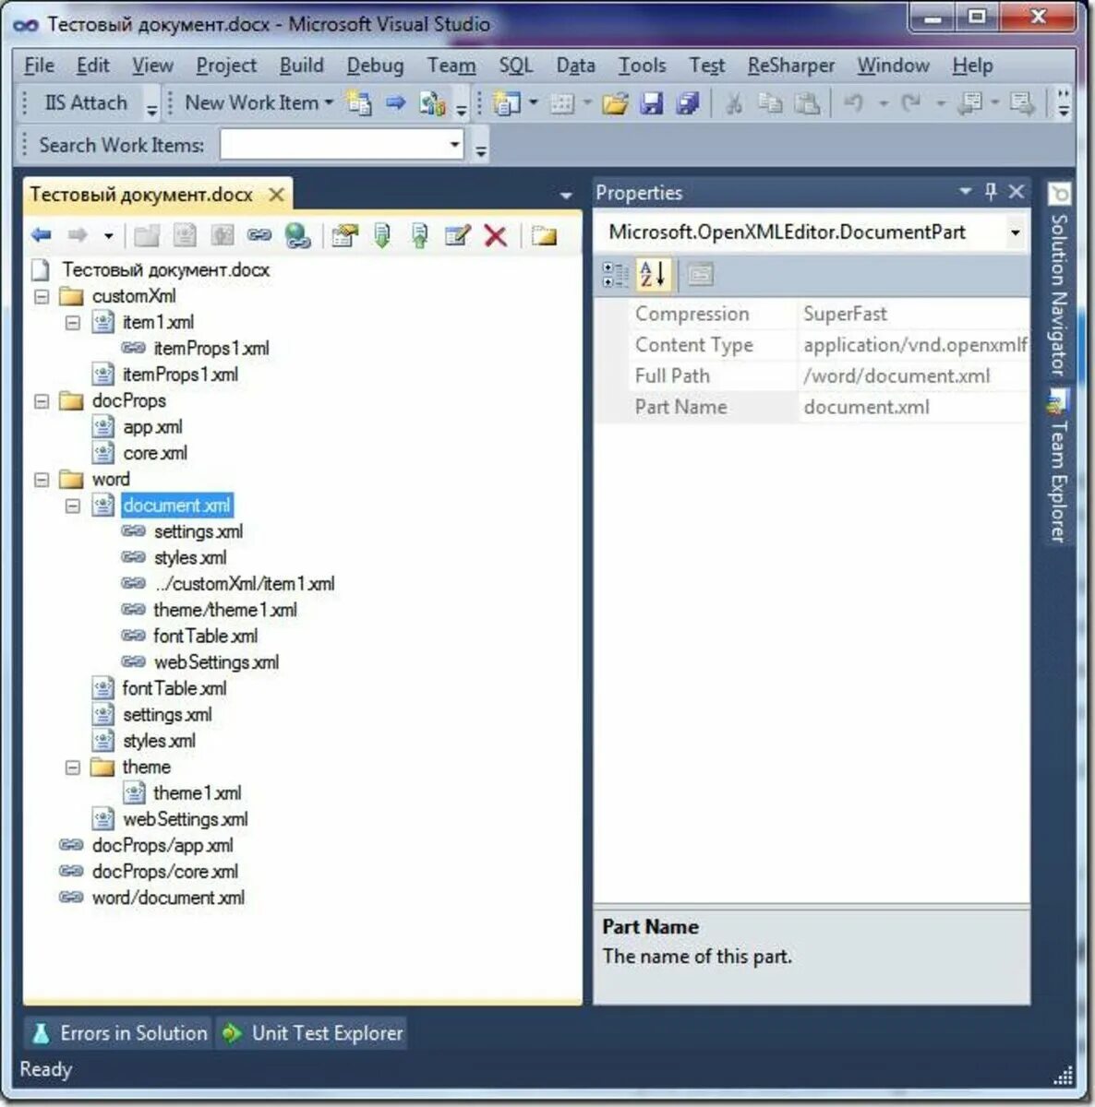Collapse the document.xml node
The height and width of the screenshot is (1107, 1095).
click(x=73, y=506)
